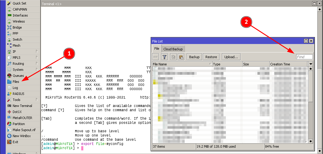
Task: Switch to the Cloud Backup tab
Action: tap(173, 49)
